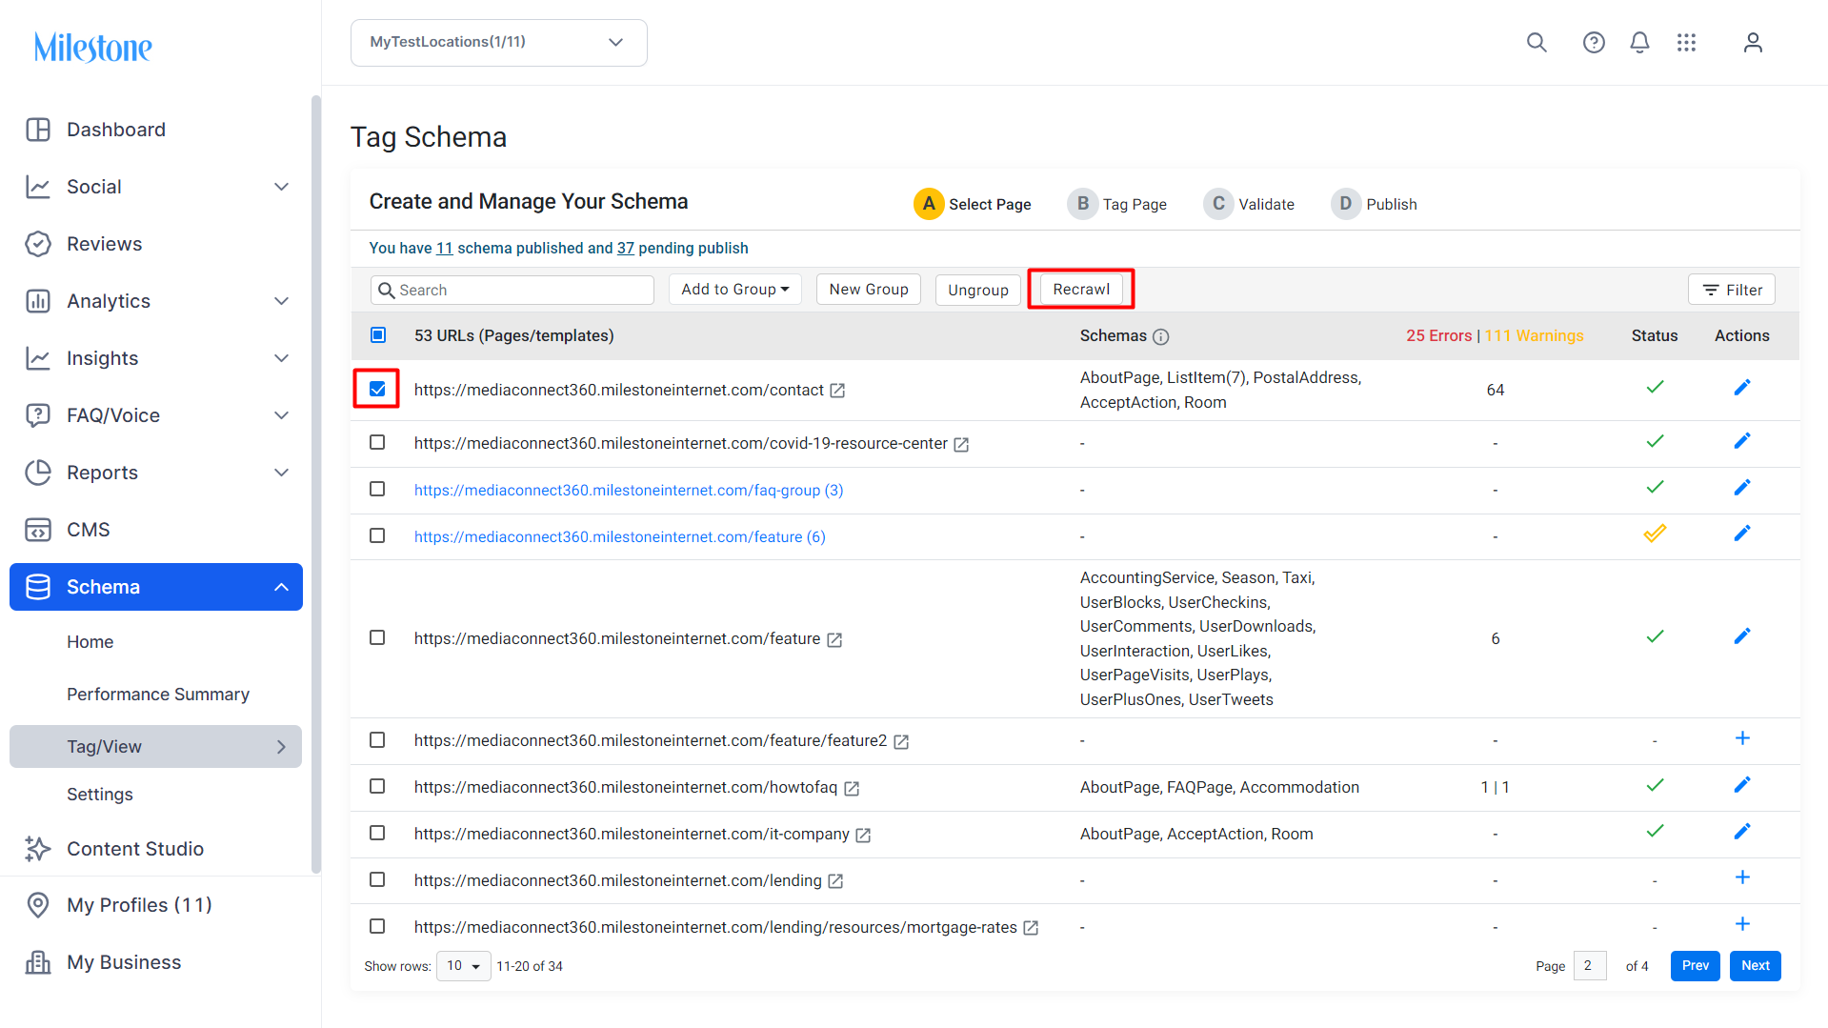The height and width of the screenshot is (1028, 1828).
Task: Expand the Social sidebar menu
Action: click(x=281, y=187)
